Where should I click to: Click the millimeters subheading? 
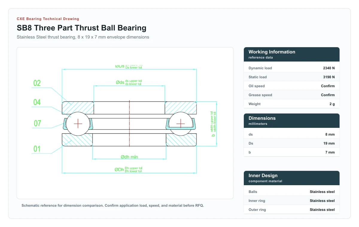click(258, 124)
